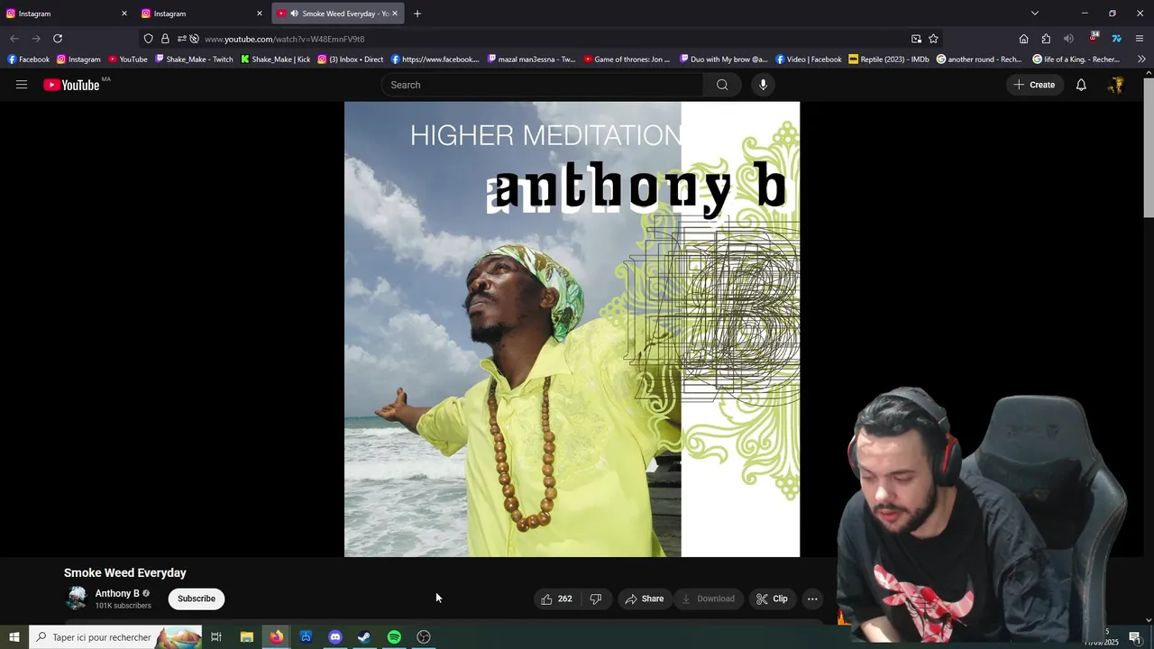This screenshot has height=649, width=1154.
Task: Open the browser application menu
Action: 1140,39
